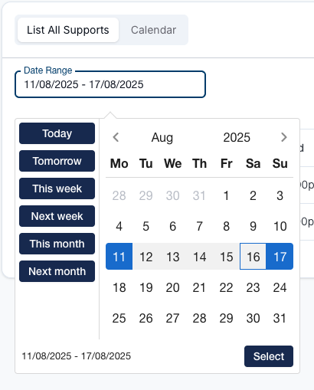The image size is (314, 390).
Task: Choose the Tomorrow preset
Action: coord(57,161)
